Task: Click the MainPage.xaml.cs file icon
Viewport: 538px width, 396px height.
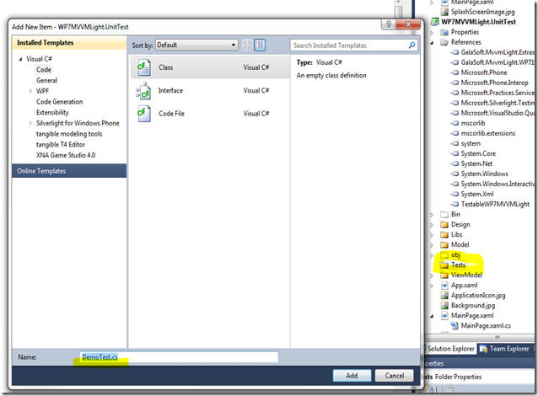Action: point(455,326)
